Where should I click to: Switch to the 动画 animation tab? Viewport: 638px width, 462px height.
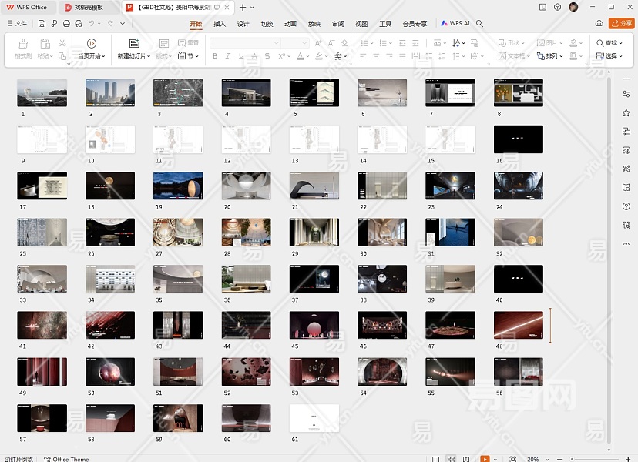pos(290,24)
